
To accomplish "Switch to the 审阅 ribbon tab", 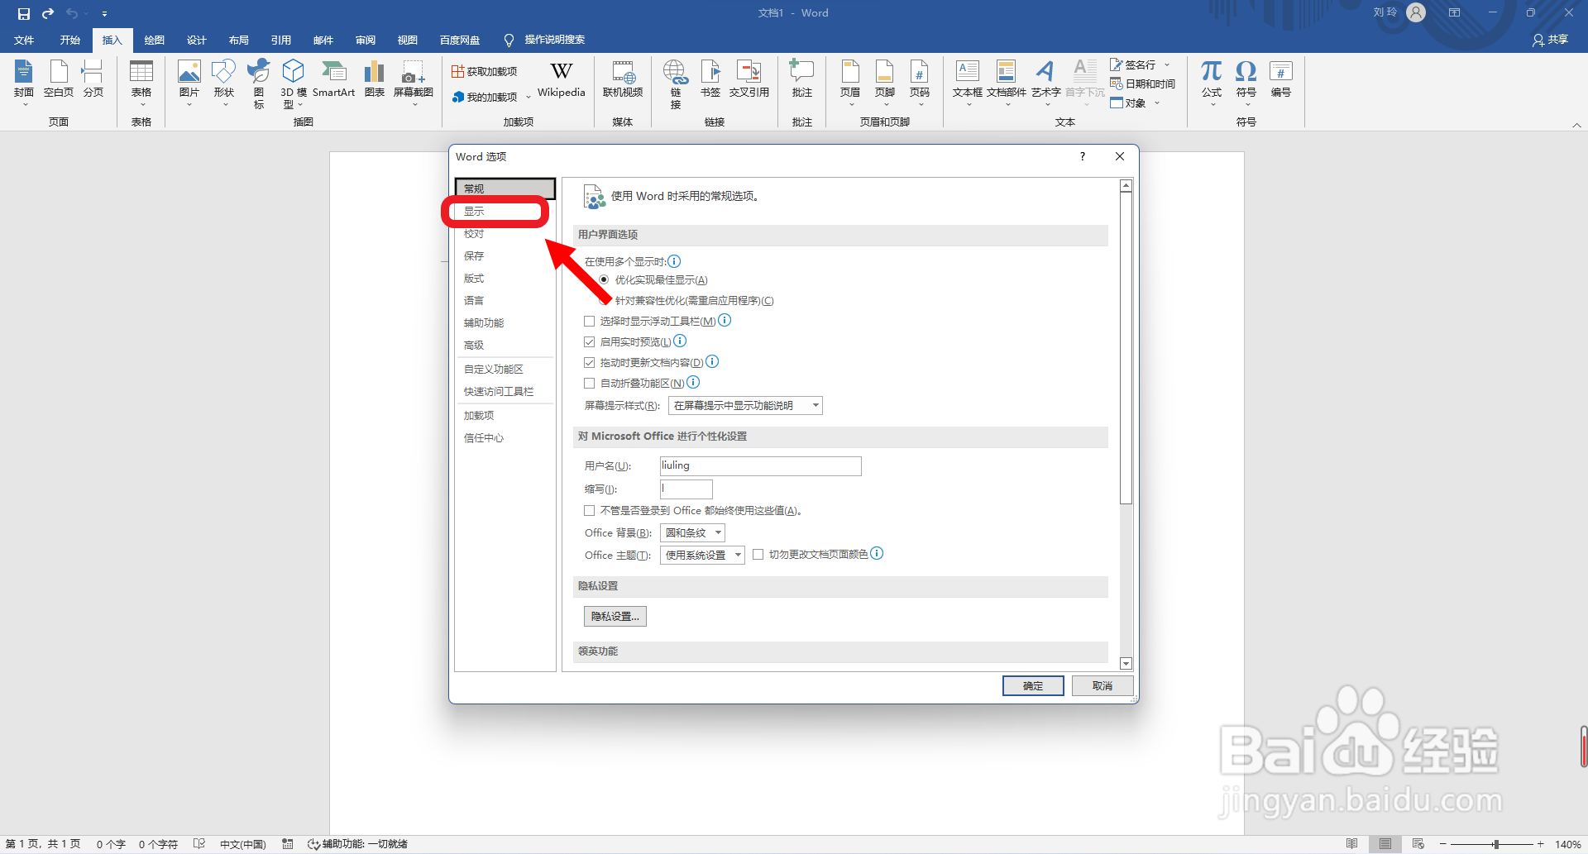I will click(366, 40).
